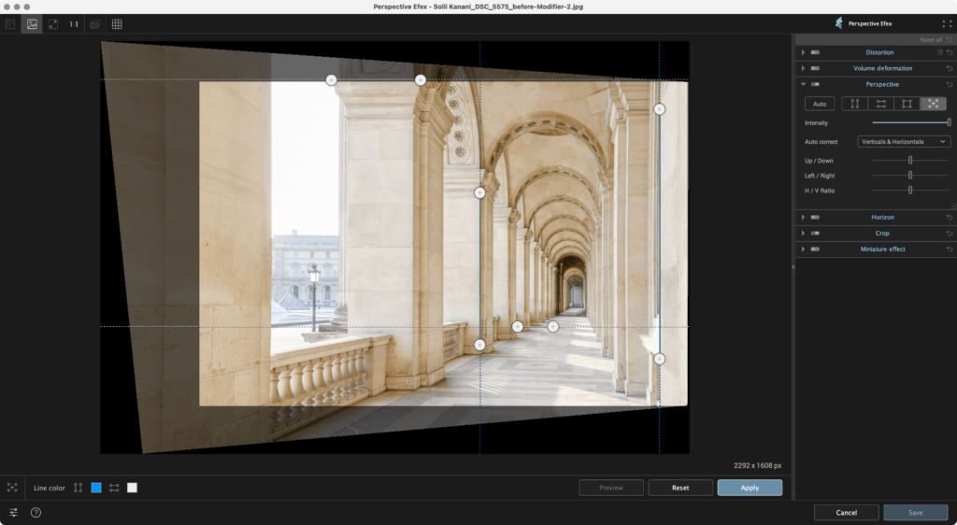Viewport: 957px width, 525px height.
Task: Click the Horizon section title
Action: point(882,217)
